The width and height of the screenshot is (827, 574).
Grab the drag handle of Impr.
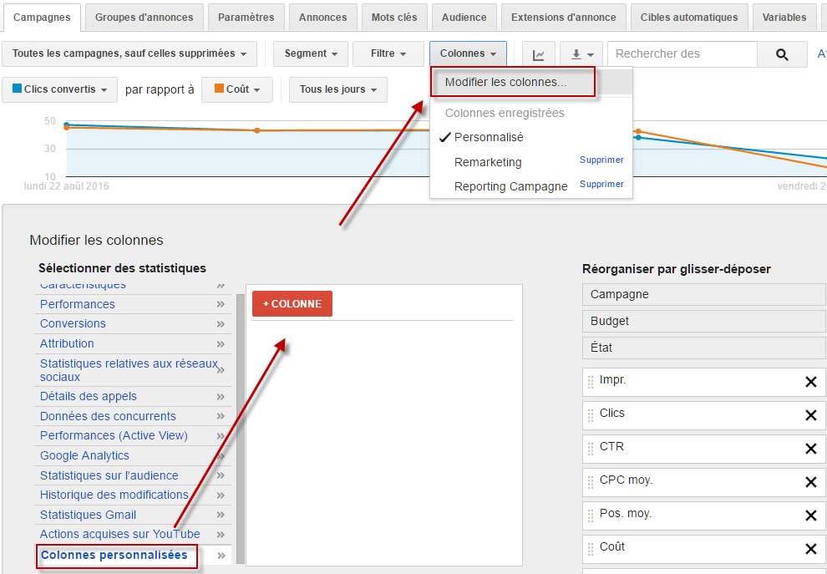click(x=591, y=382)
